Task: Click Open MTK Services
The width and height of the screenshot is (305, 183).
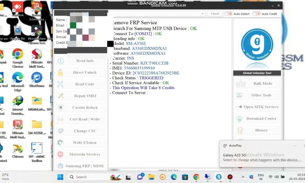Action: pos(257,107)
